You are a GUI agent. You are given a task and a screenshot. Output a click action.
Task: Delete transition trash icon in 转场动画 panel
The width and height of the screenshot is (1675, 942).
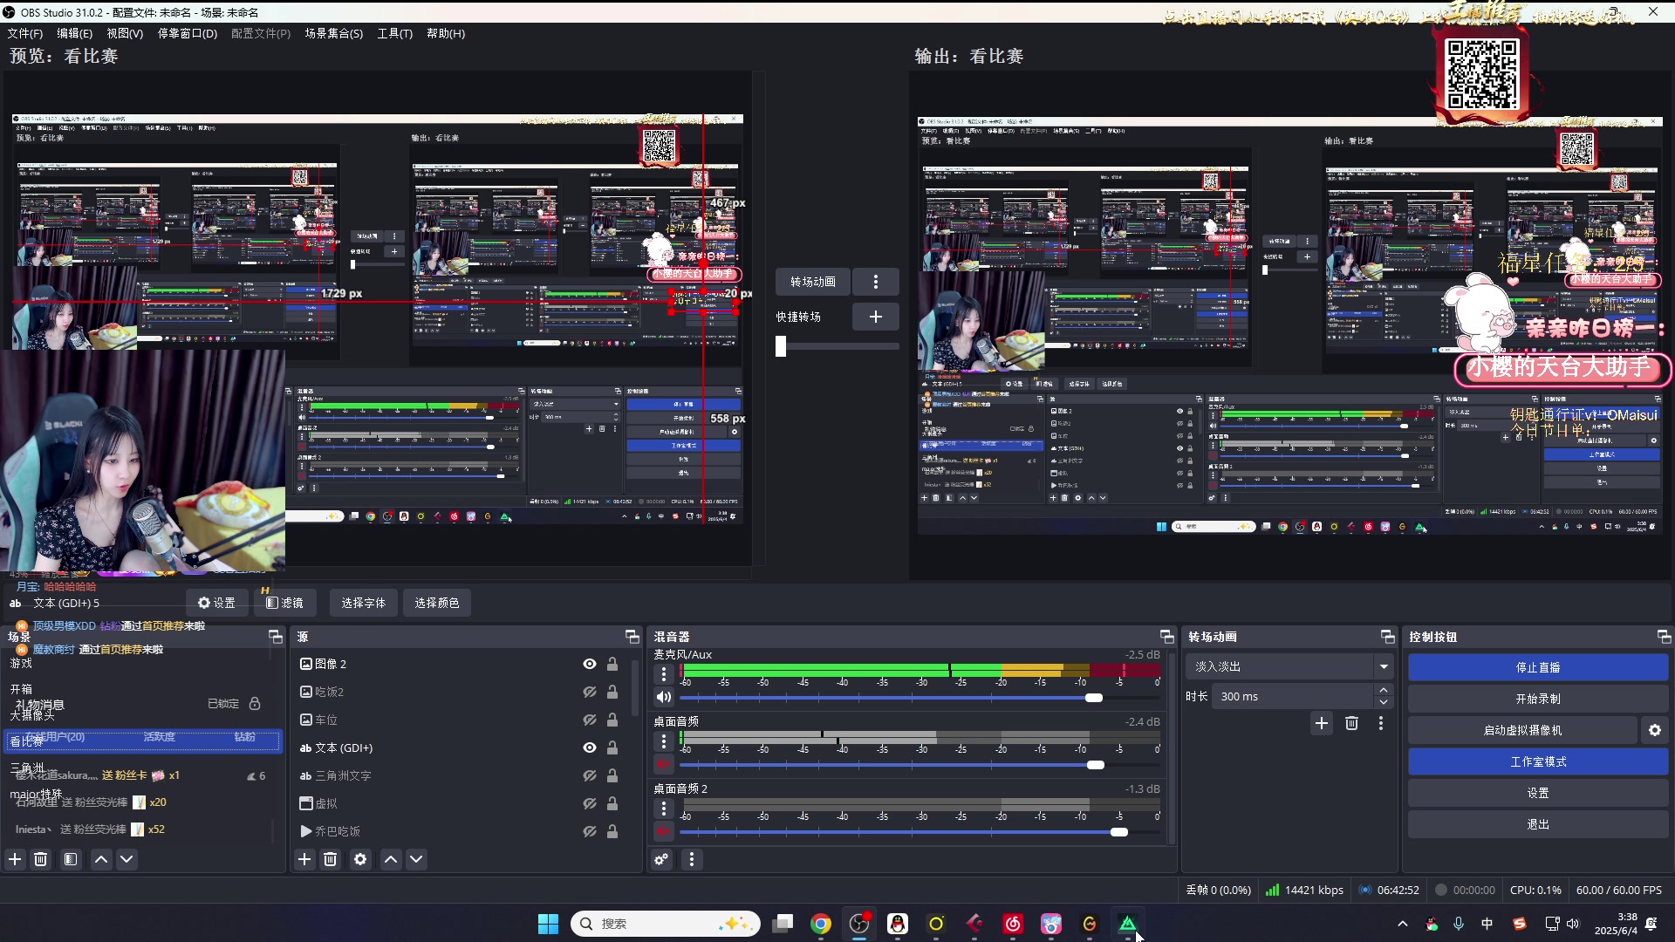point(1351,723)
